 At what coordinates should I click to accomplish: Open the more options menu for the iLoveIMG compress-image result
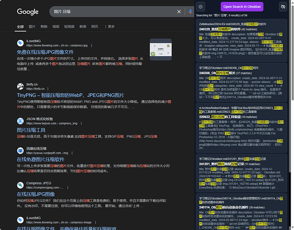pos(95,223)
